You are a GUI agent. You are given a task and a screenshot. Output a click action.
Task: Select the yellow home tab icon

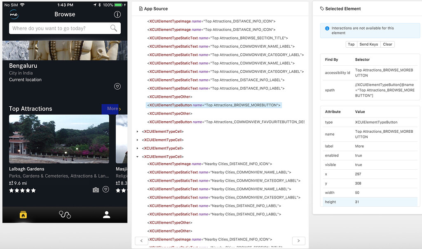[x=23, y=214]
